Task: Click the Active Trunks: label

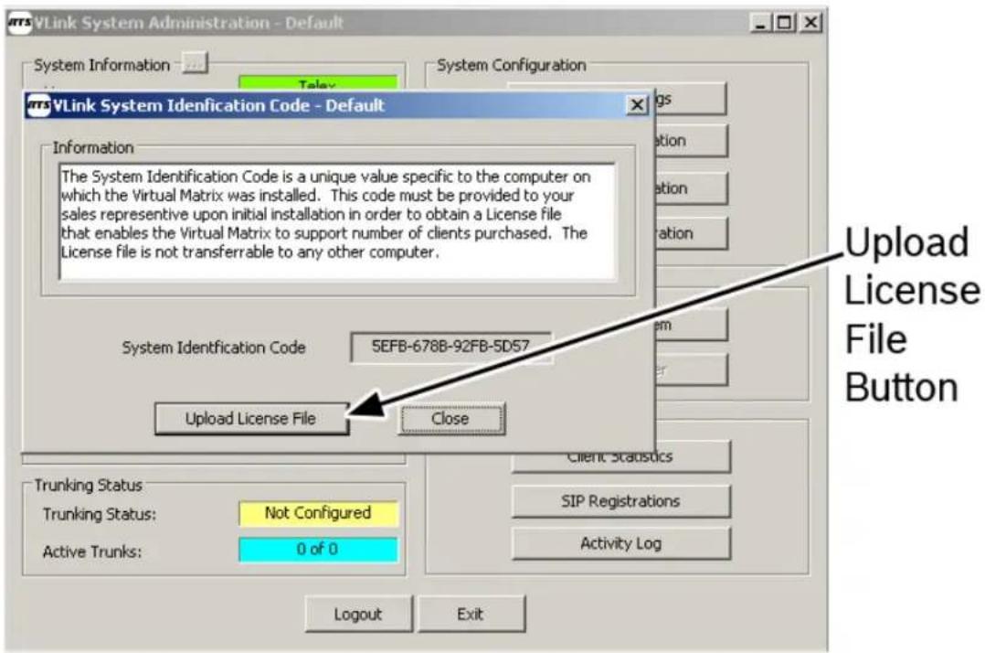Action: 92,551
